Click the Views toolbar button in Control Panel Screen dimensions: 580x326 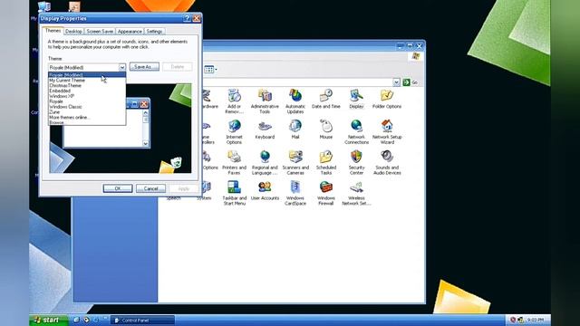210,70
